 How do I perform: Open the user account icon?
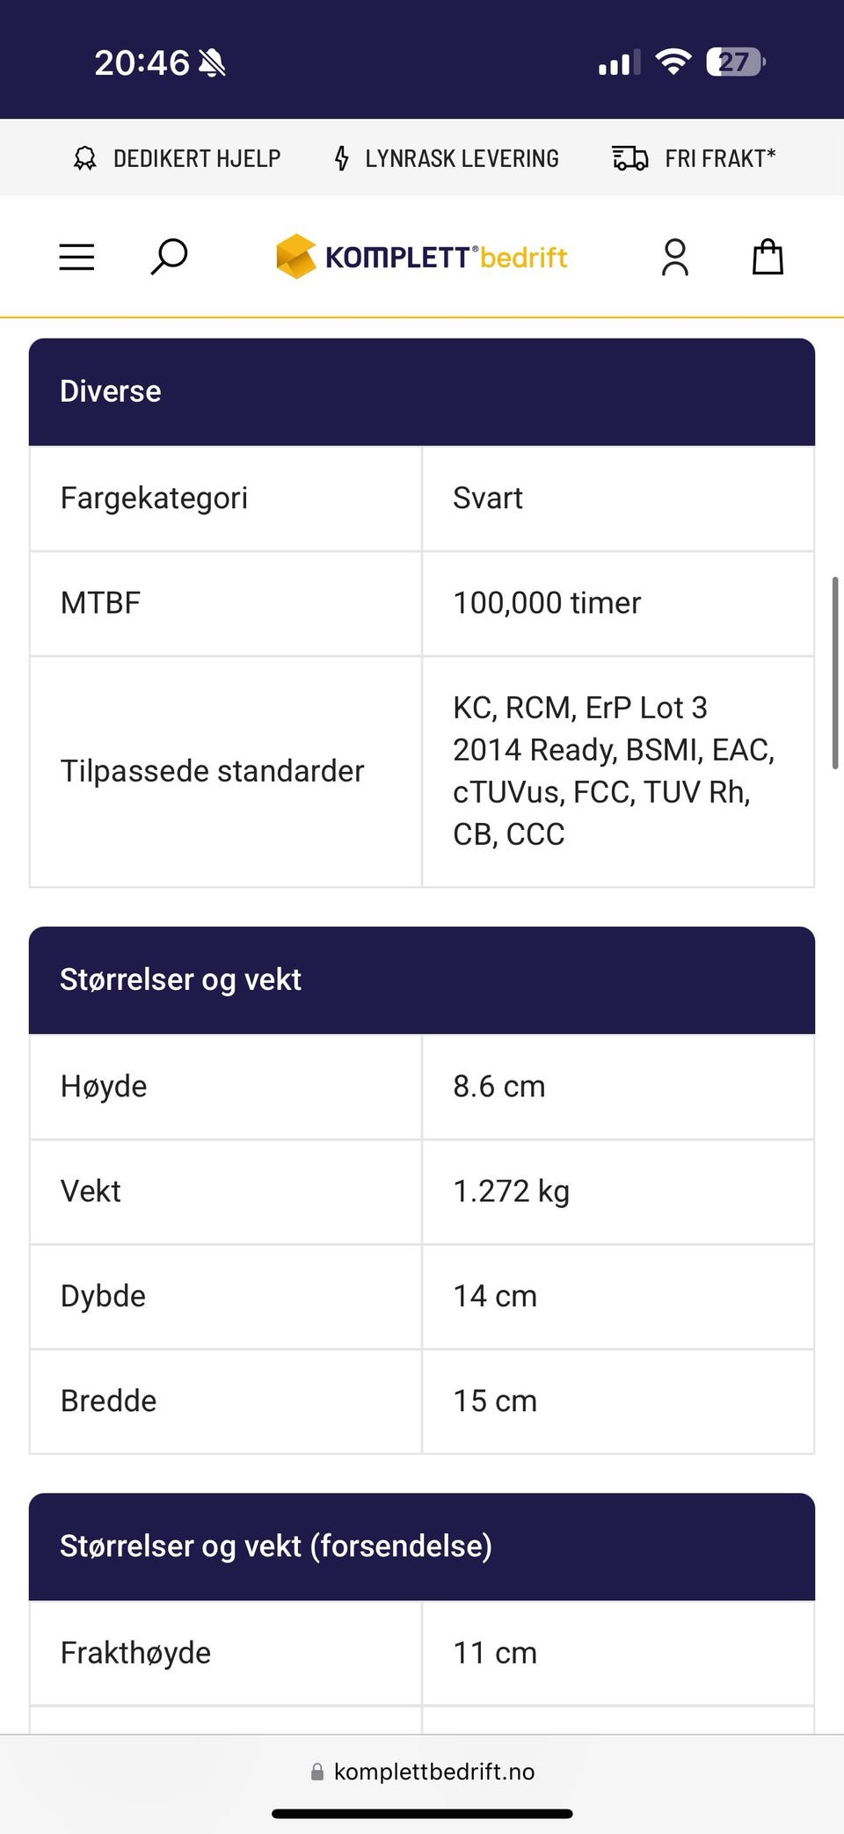point(675,258)
